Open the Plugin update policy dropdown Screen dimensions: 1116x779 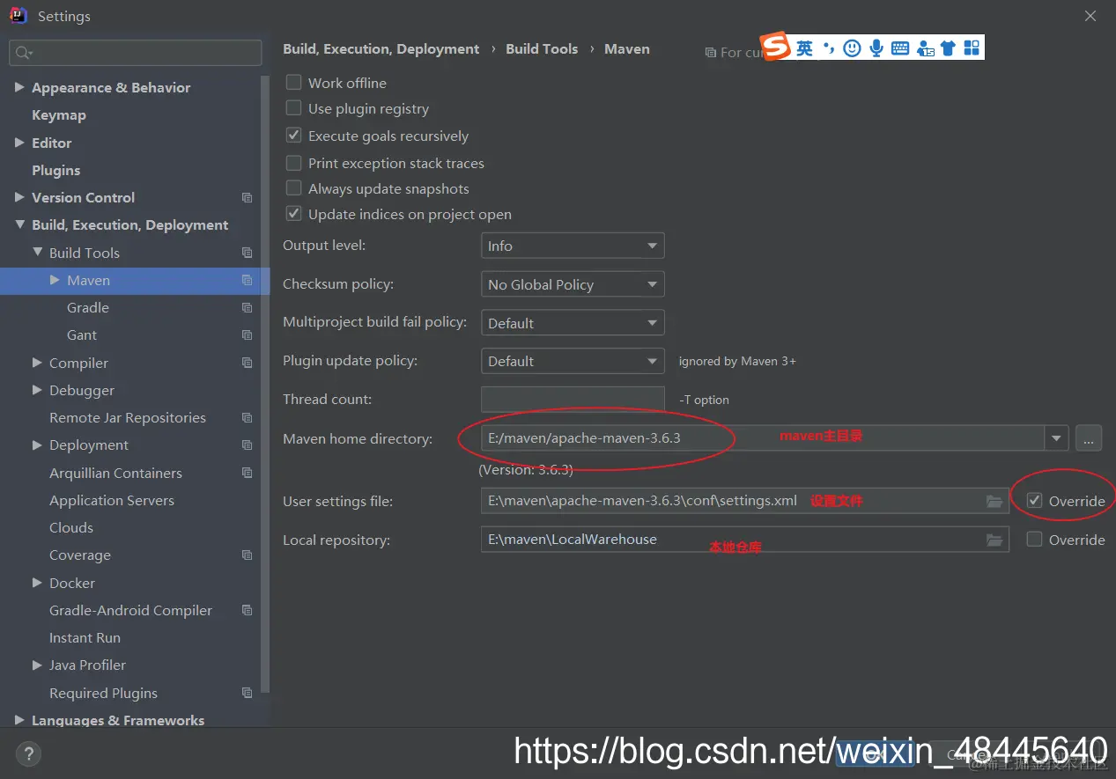(x=573, y=361)
